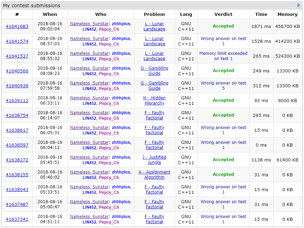Select the 61400 KB memory cell
Screen dimensions: 304x228
(x=287, y=160)
